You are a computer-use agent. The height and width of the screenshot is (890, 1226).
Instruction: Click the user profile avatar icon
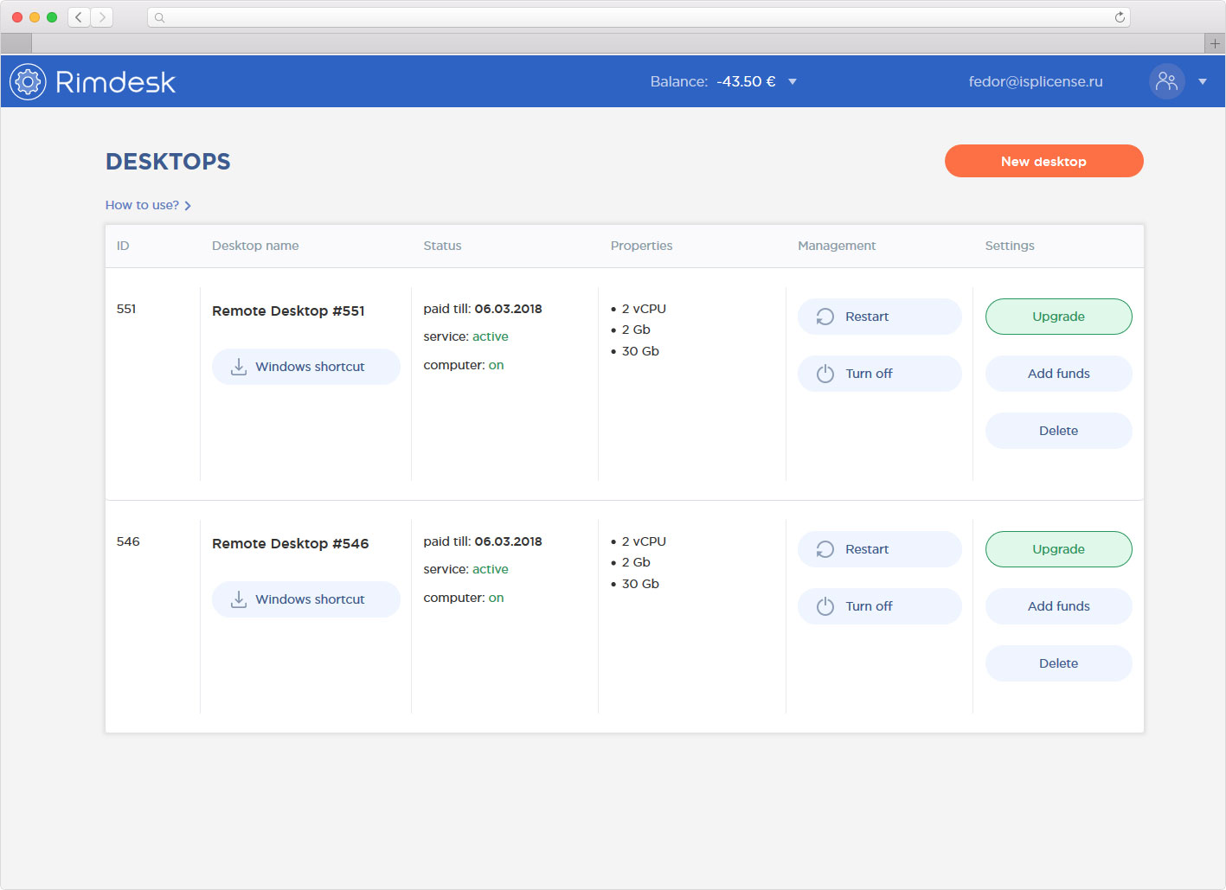point(1166,81)
